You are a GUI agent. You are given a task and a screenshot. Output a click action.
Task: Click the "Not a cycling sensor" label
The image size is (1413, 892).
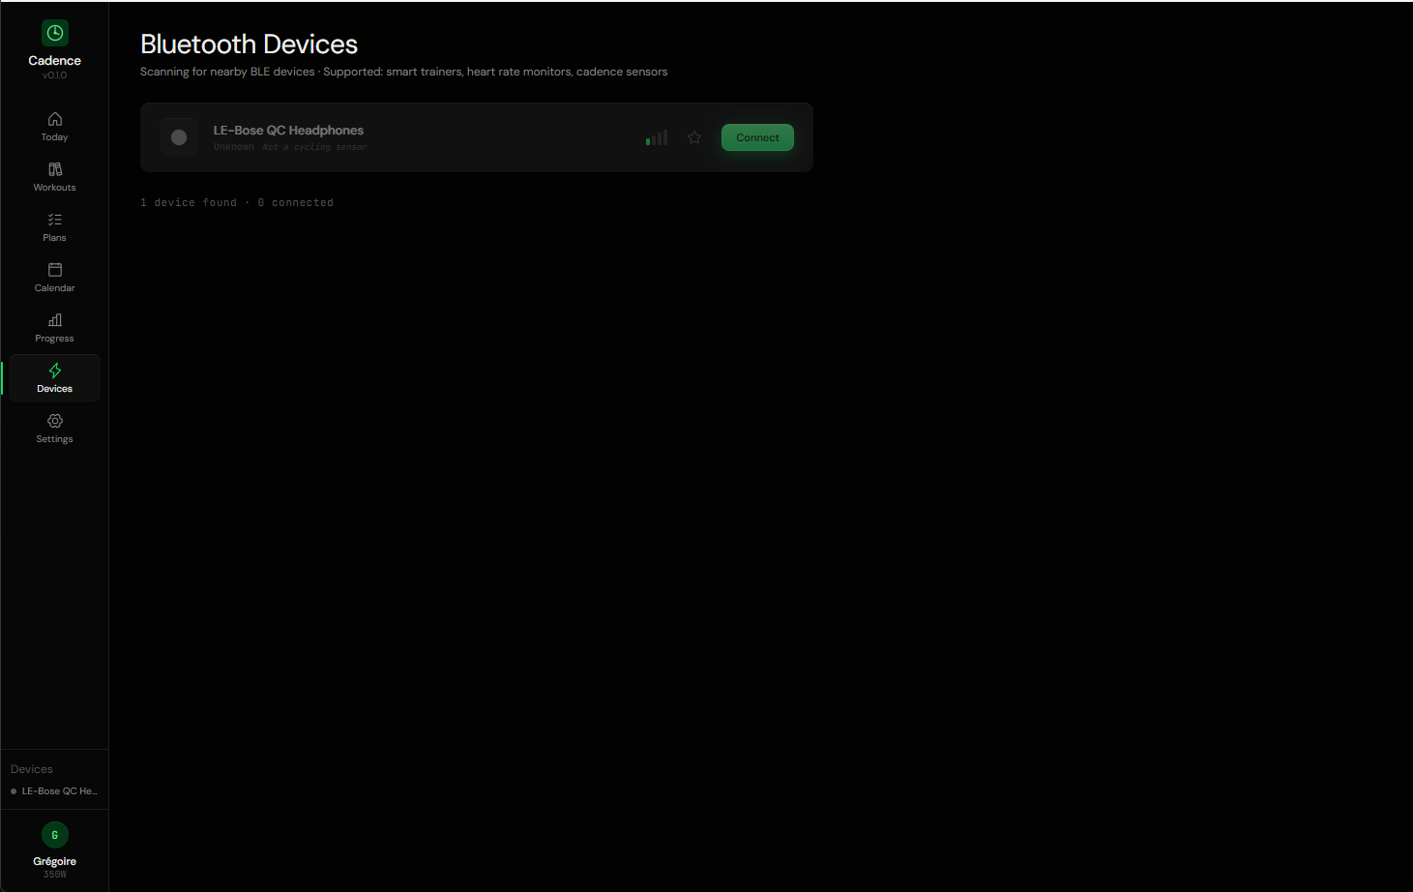[315, 147]
